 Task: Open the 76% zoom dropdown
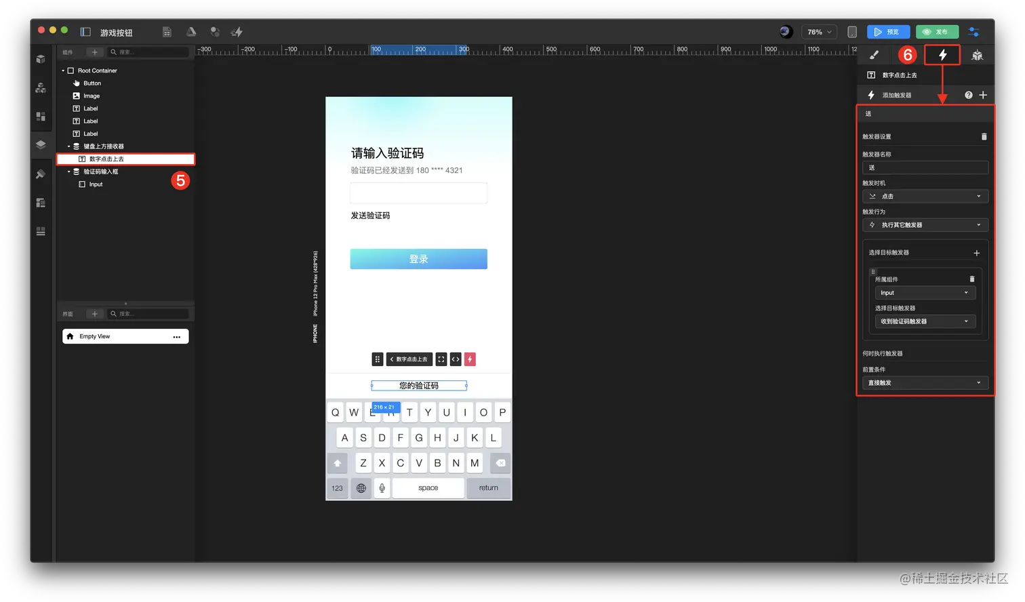coord(819,32)
